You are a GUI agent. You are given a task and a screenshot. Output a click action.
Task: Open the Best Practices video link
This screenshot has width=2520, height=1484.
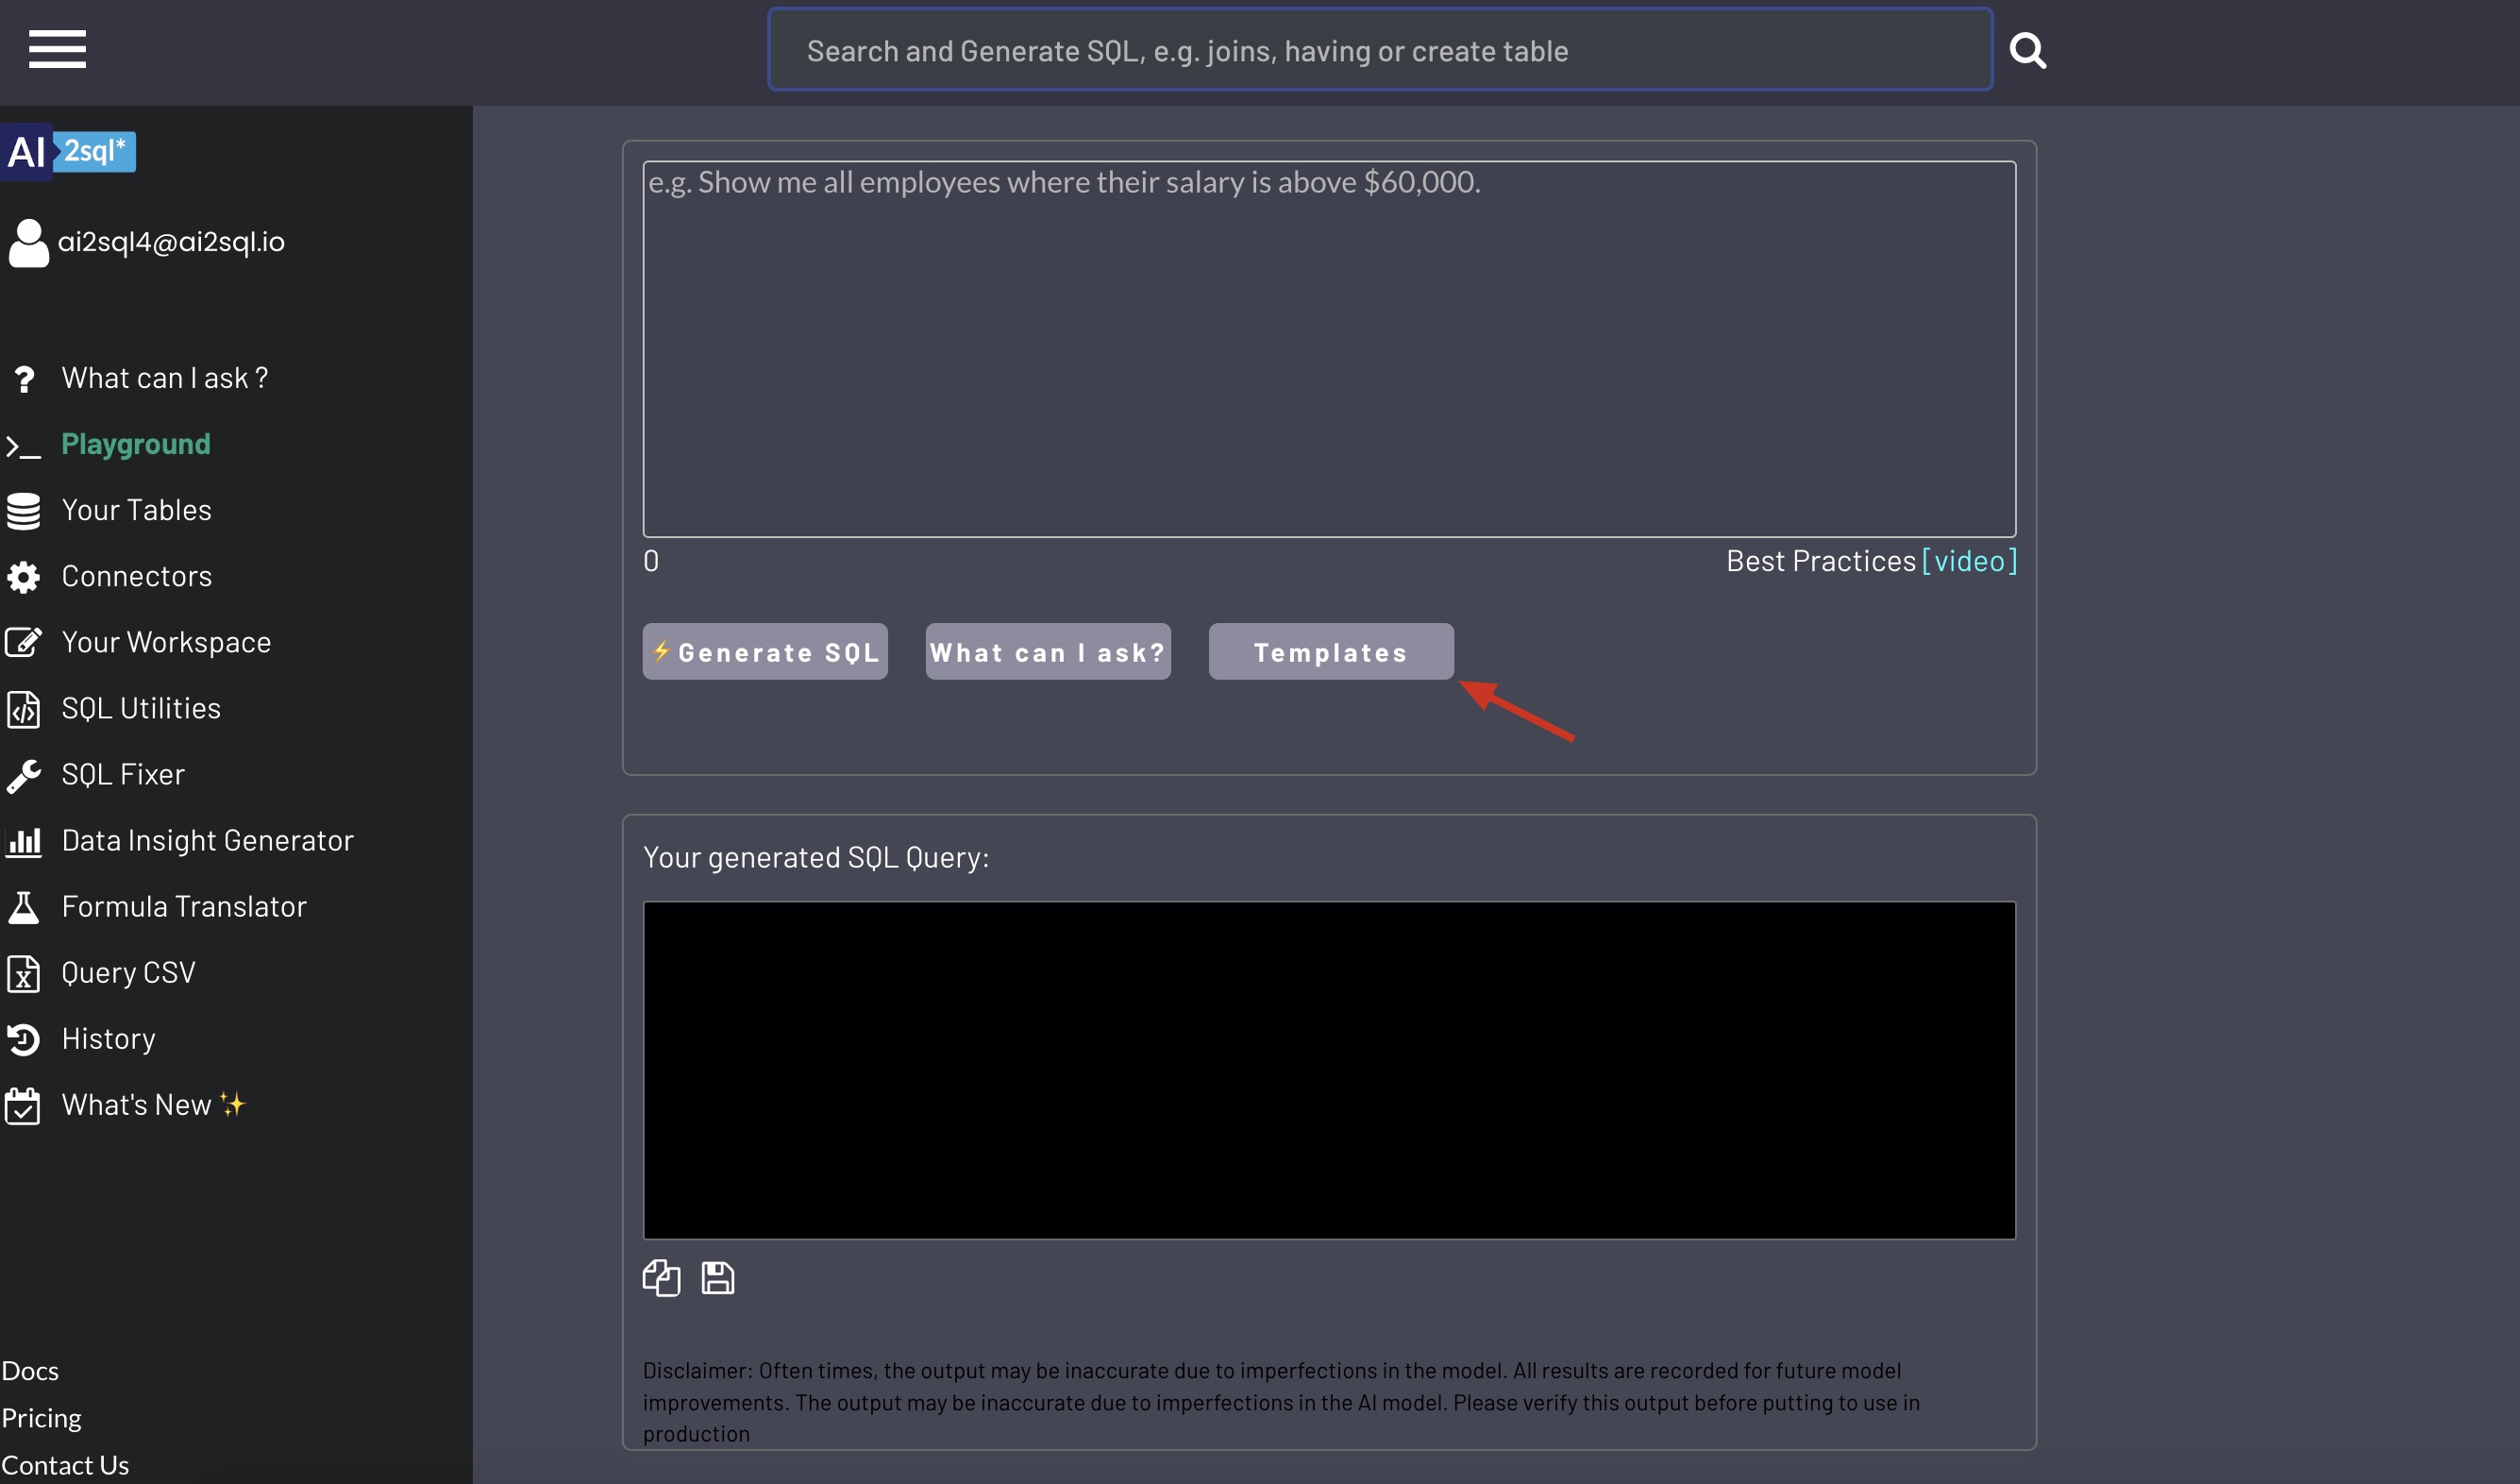pyautogui.click(x=1968, y=561)
